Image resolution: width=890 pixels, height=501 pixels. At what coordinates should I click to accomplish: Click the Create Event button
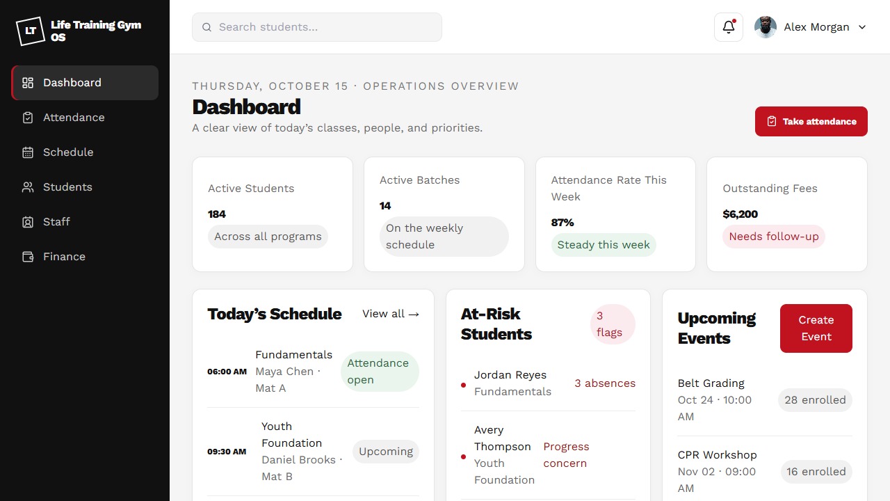click(816, 328)
